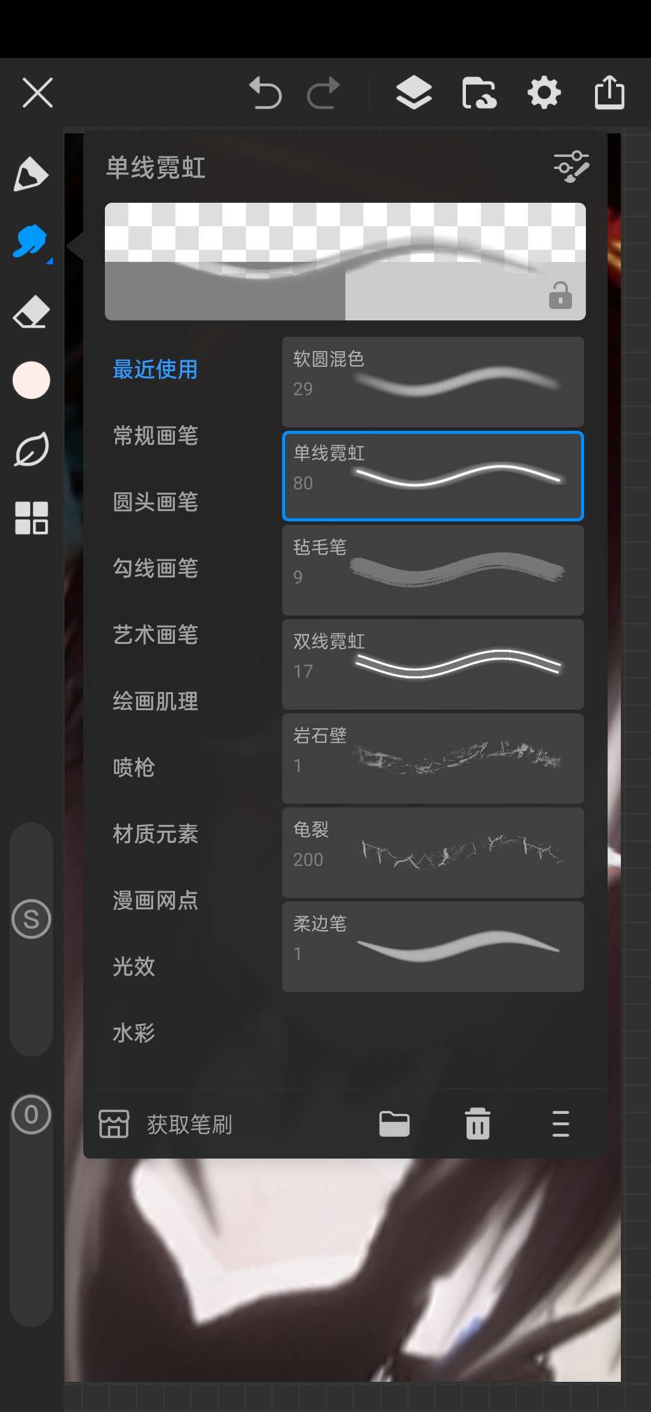
Task: Switch to 喷枪 category
Action: (x=134, y=767)
